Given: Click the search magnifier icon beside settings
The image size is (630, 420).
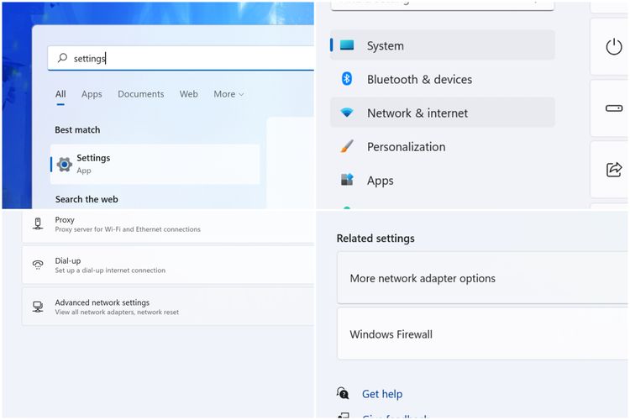Looking at the screenshot, I should coord(62,58).
